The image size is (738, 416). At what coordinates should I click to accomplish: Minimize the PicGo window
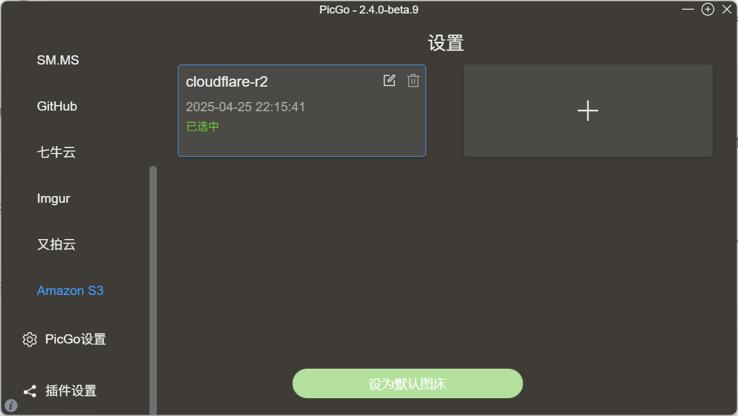(688, 9)
